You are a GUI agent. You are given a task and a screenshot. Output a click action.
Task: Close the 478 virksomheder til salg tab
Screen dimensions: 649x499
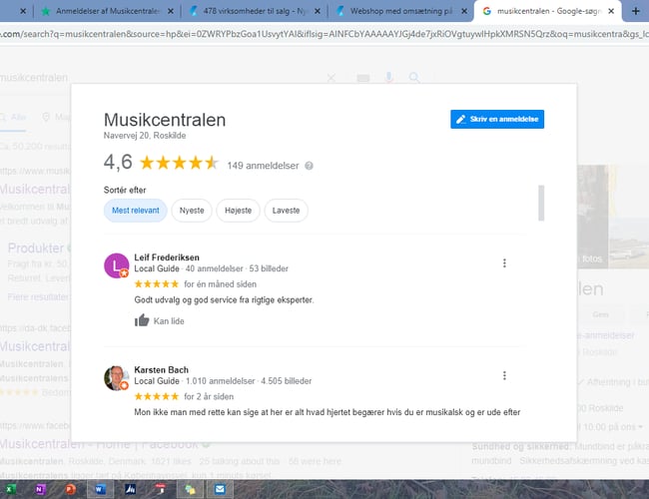[x=318, y=11]
